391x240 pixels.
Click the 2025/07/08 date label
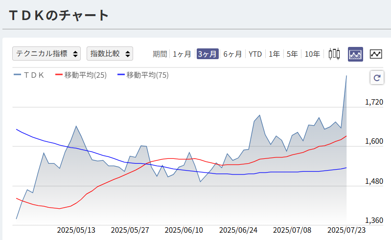[292, 230]
